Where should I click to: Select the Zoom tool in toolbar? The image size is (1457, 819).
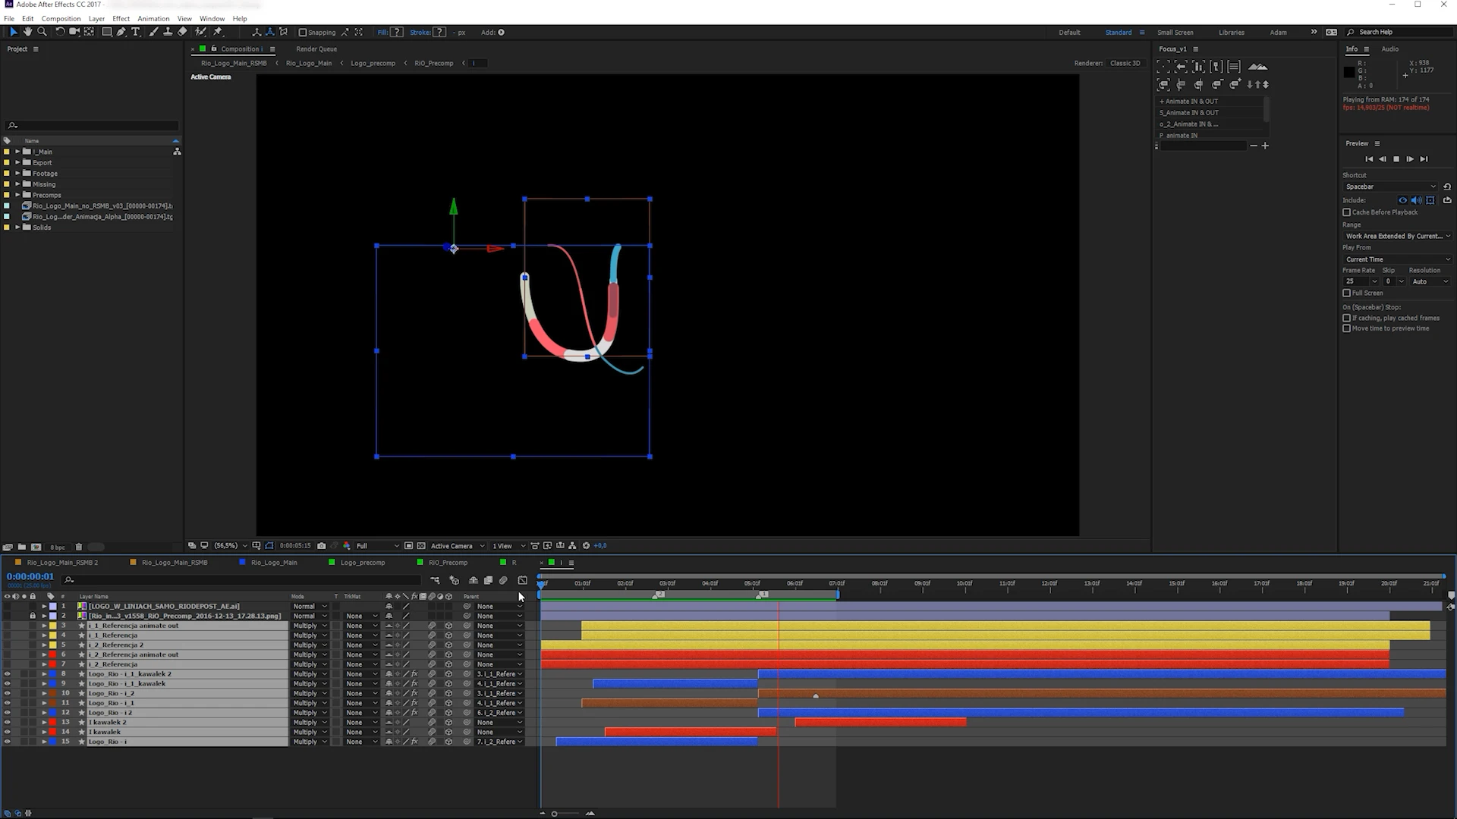(x=42, y=32)
